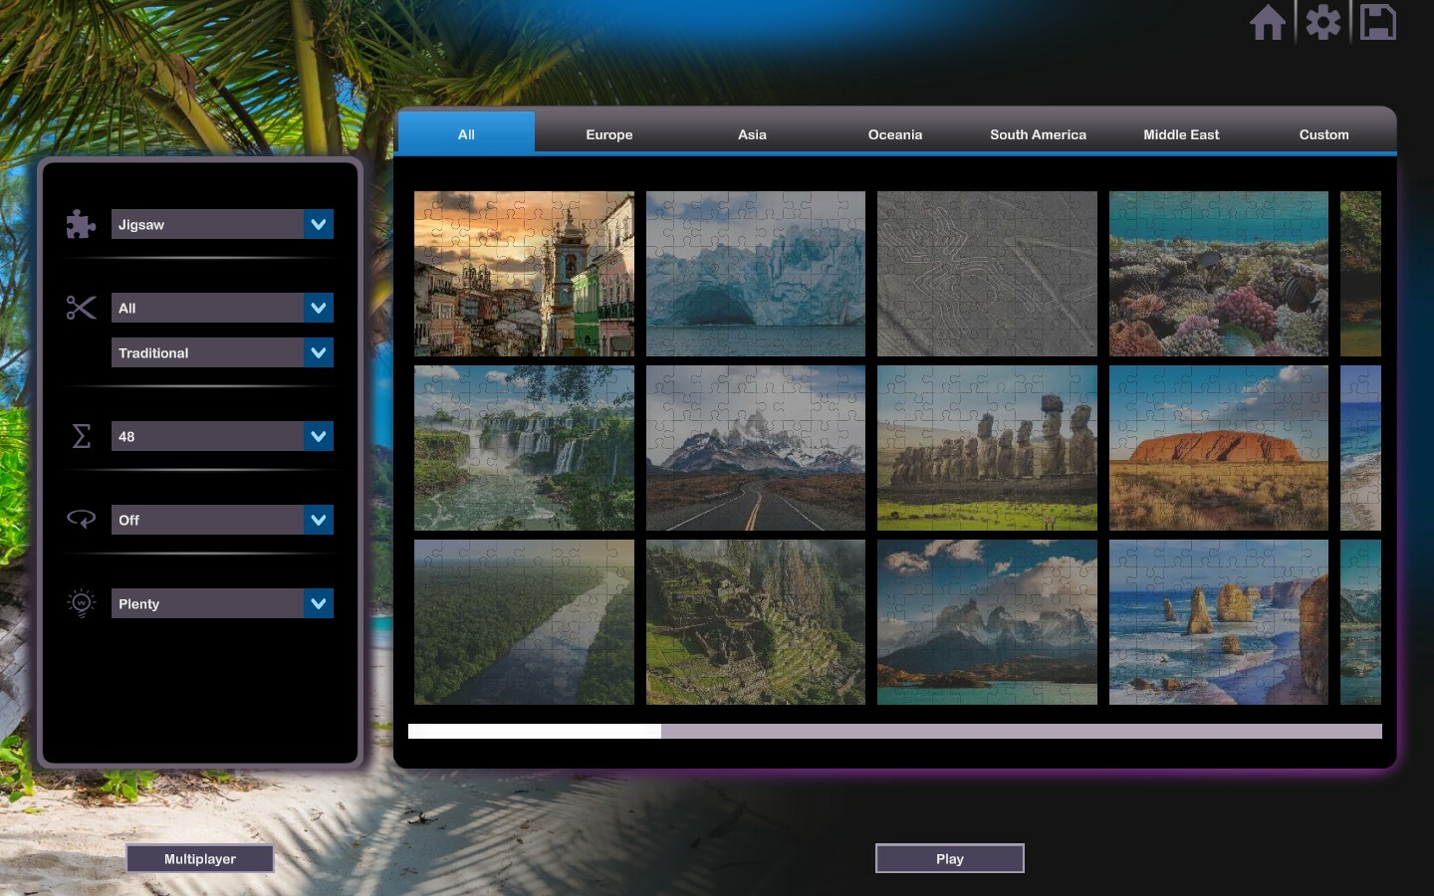This screenshot has width=1434, height=896.
Task: Click the sigma piece-count icon
Action: [x=81, y=436]
